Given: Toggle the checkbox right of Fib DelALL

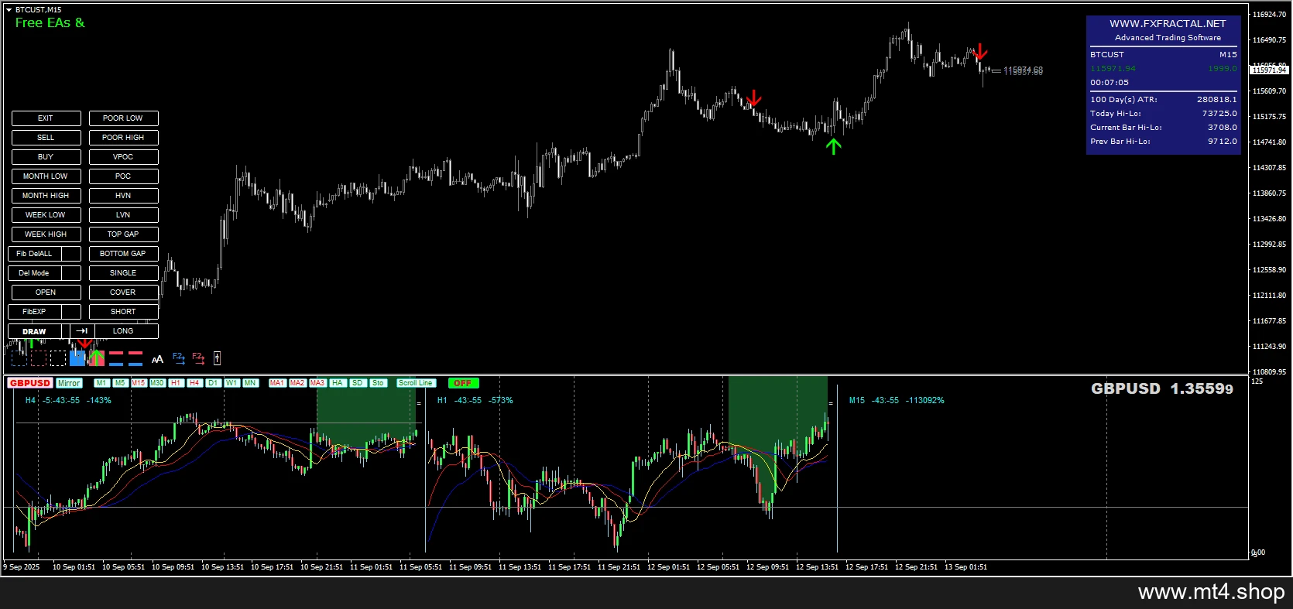Looking at the screenshot, I should click(71, 254).
